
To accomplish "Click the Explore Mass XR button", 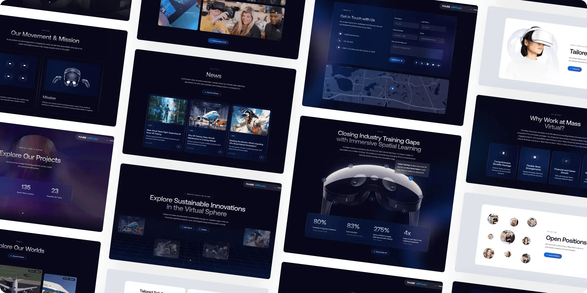I will (380, 252).
